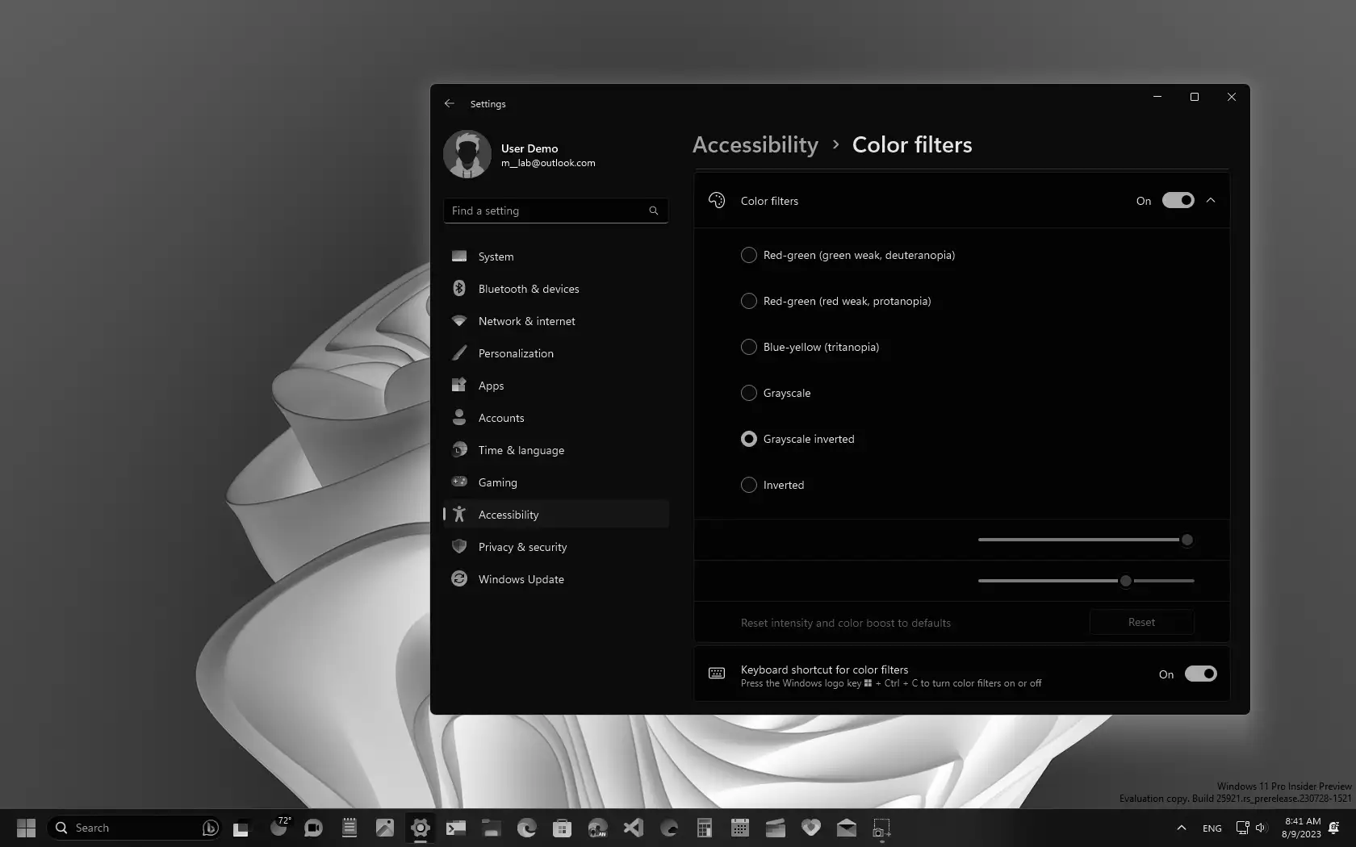Open Windows Update settings
This screenshot has height=847, width=1356.
click(x=521, y=579)
